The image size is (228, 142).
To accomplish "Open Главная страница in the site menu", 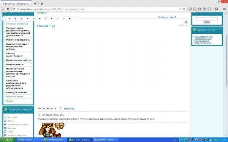I will click(17, 23).
